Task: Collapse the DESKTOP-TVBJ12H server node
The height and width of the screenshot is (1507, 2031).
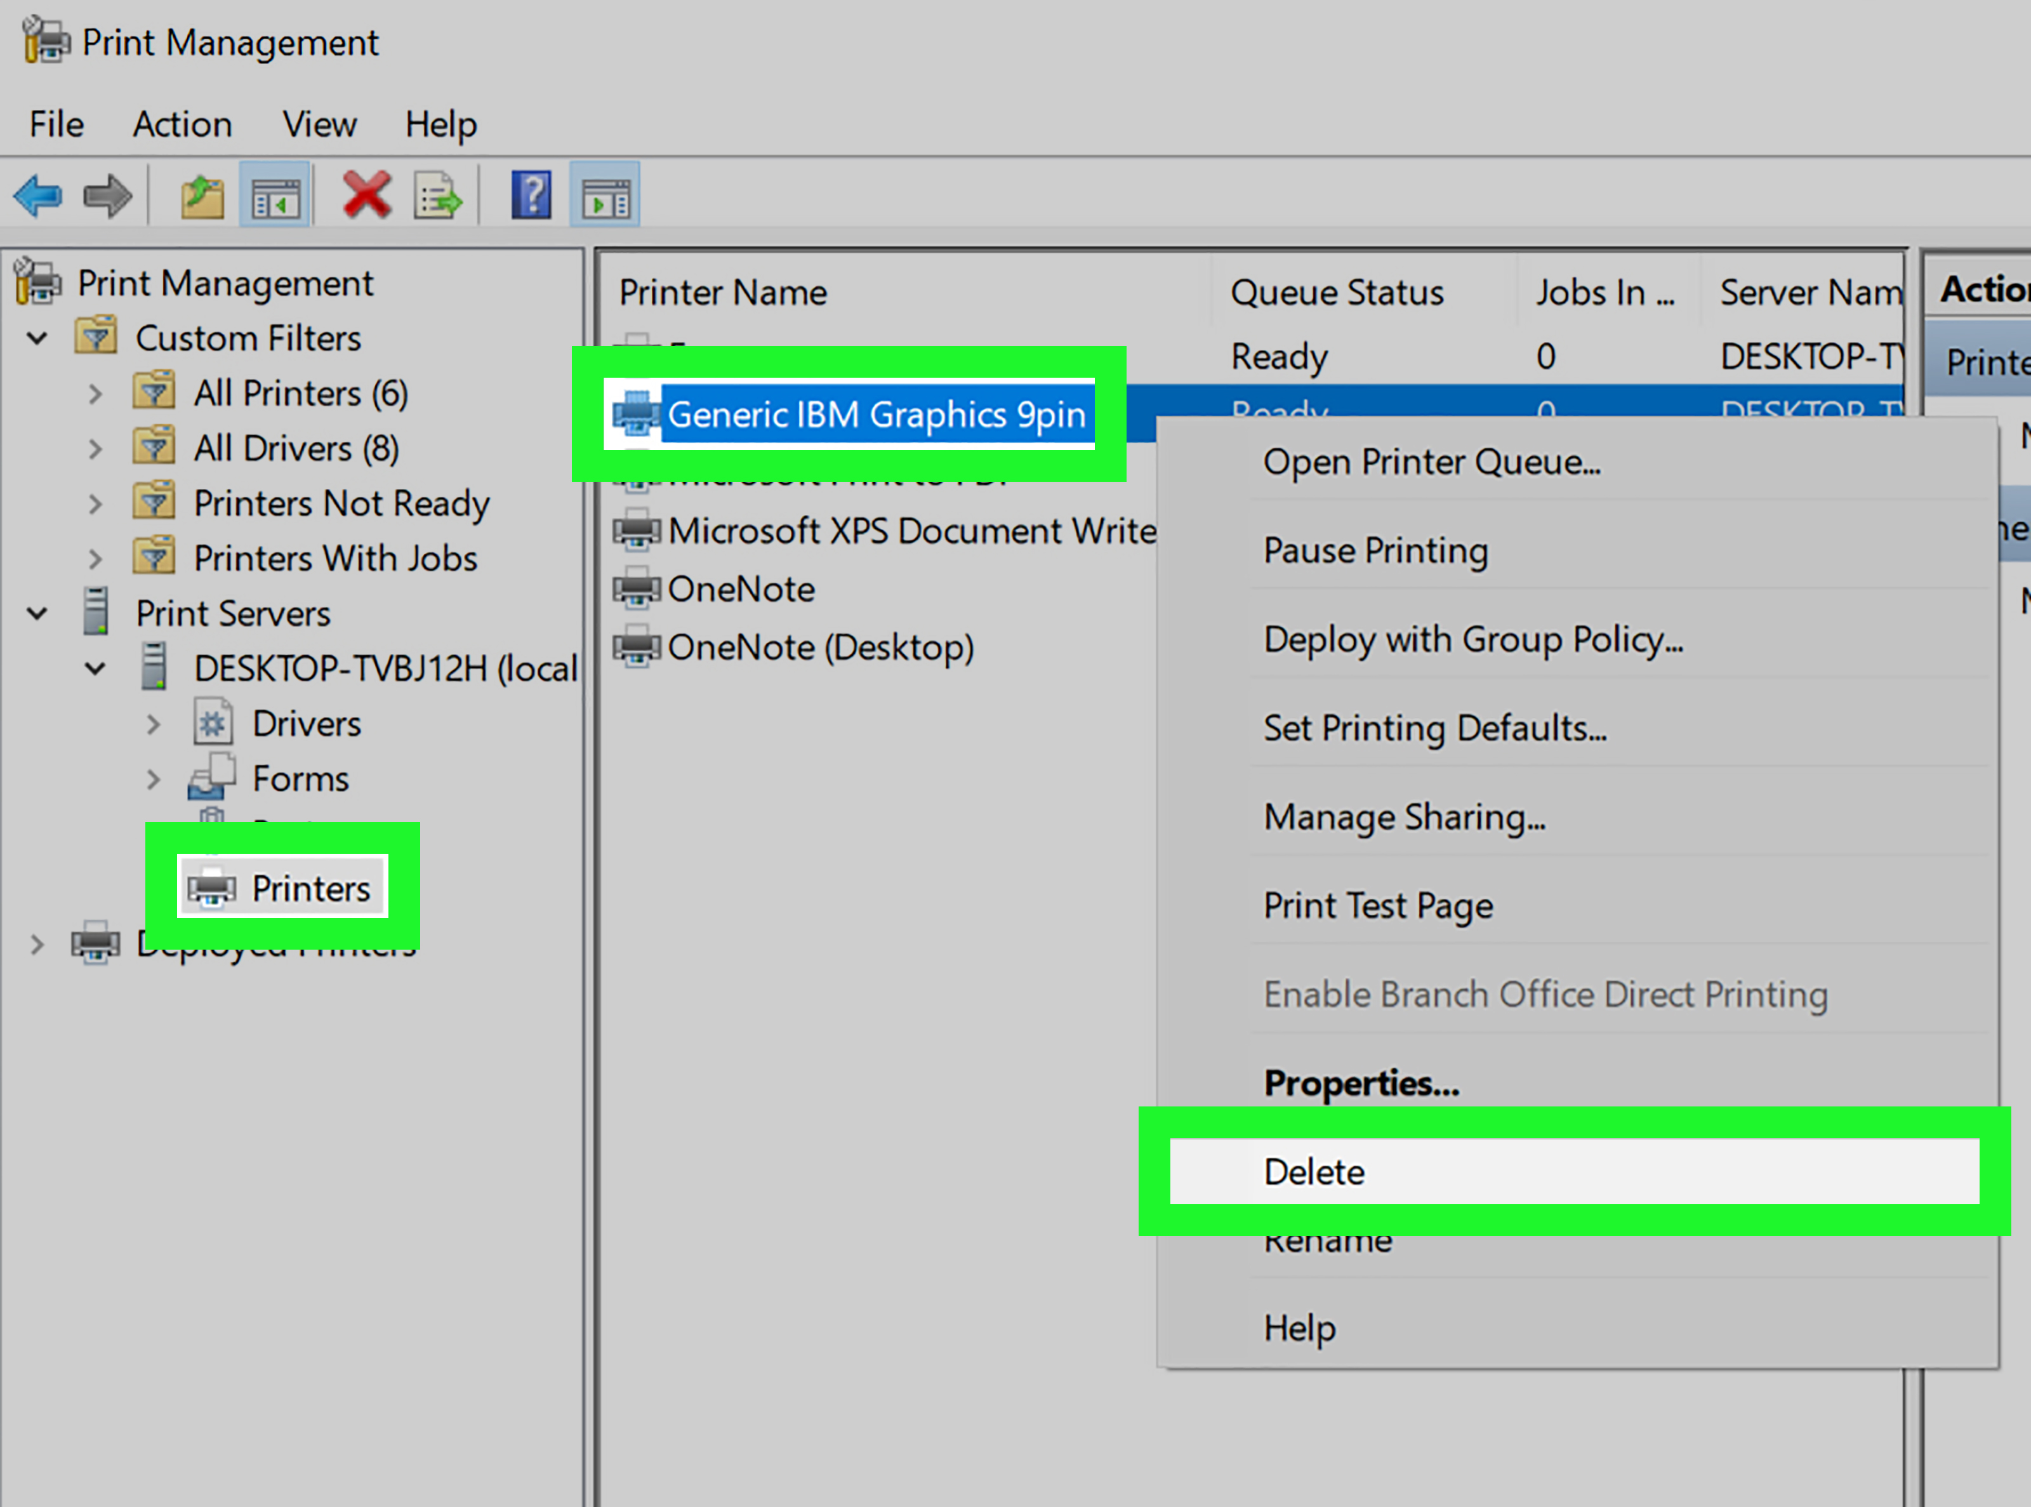Action: 95,668
